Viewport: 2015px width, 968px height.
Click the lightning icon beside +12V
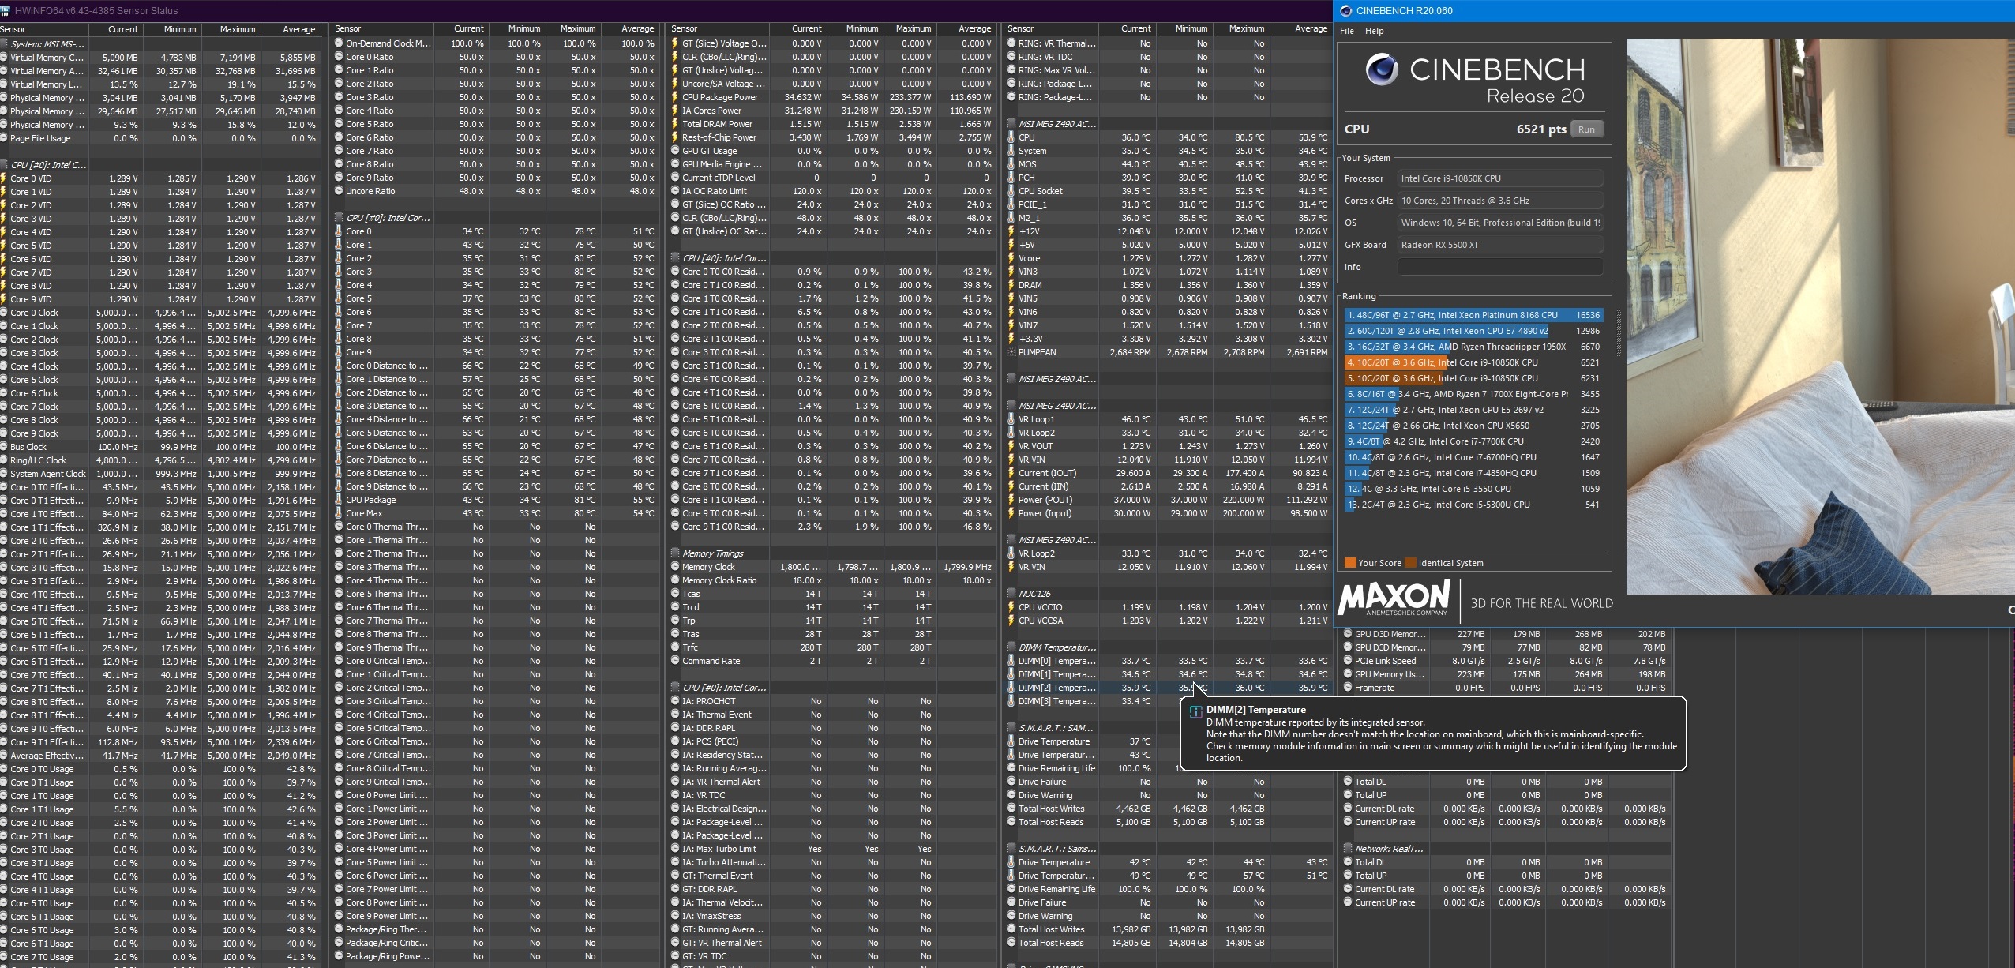[1011, 231]
